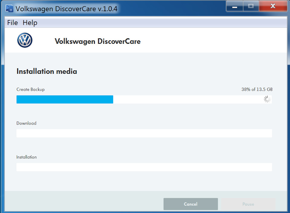Click the empty Installation progress bar
This screenshot has width=290, height=213.
click(x=144, y=167)
